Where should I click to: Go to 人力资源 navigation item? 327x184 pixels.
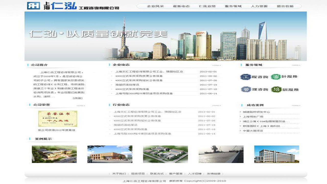[259, 6]
